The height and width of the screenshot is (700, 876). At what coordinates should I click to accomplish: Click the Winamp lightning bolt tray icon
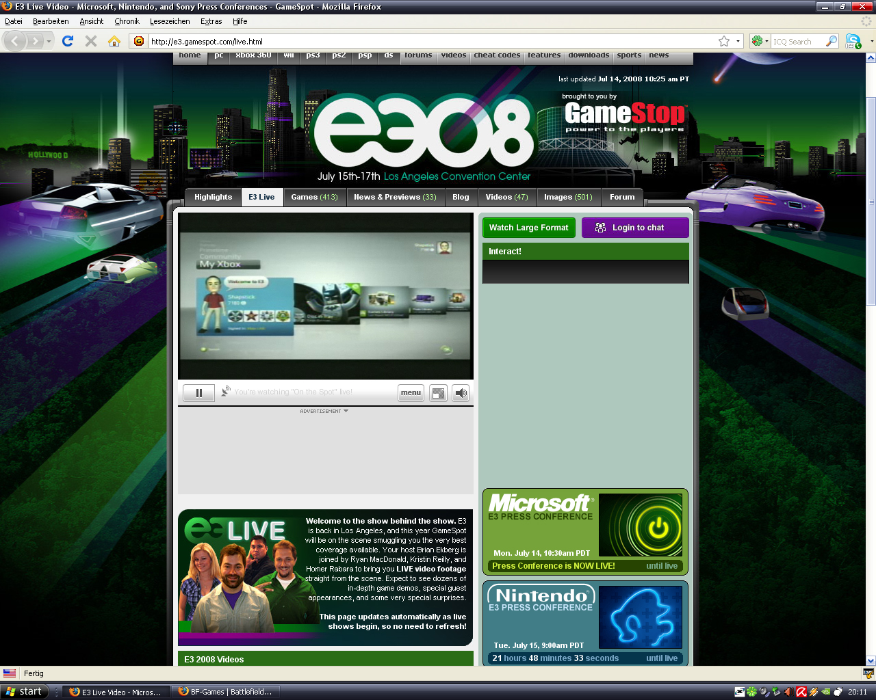click(814, 692)
